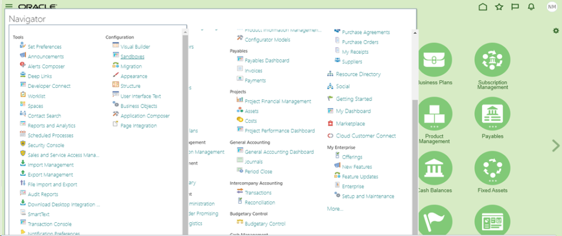Click the Export Management upload icon
Image resolution: width=562 pixels, height=236 pixels.
pos(23,174)
